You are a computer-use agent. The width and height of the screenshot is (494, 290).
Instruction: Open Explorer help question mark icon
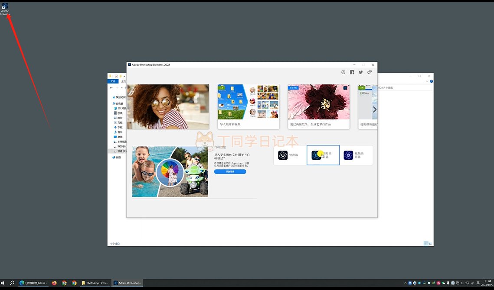pos(431,81)
